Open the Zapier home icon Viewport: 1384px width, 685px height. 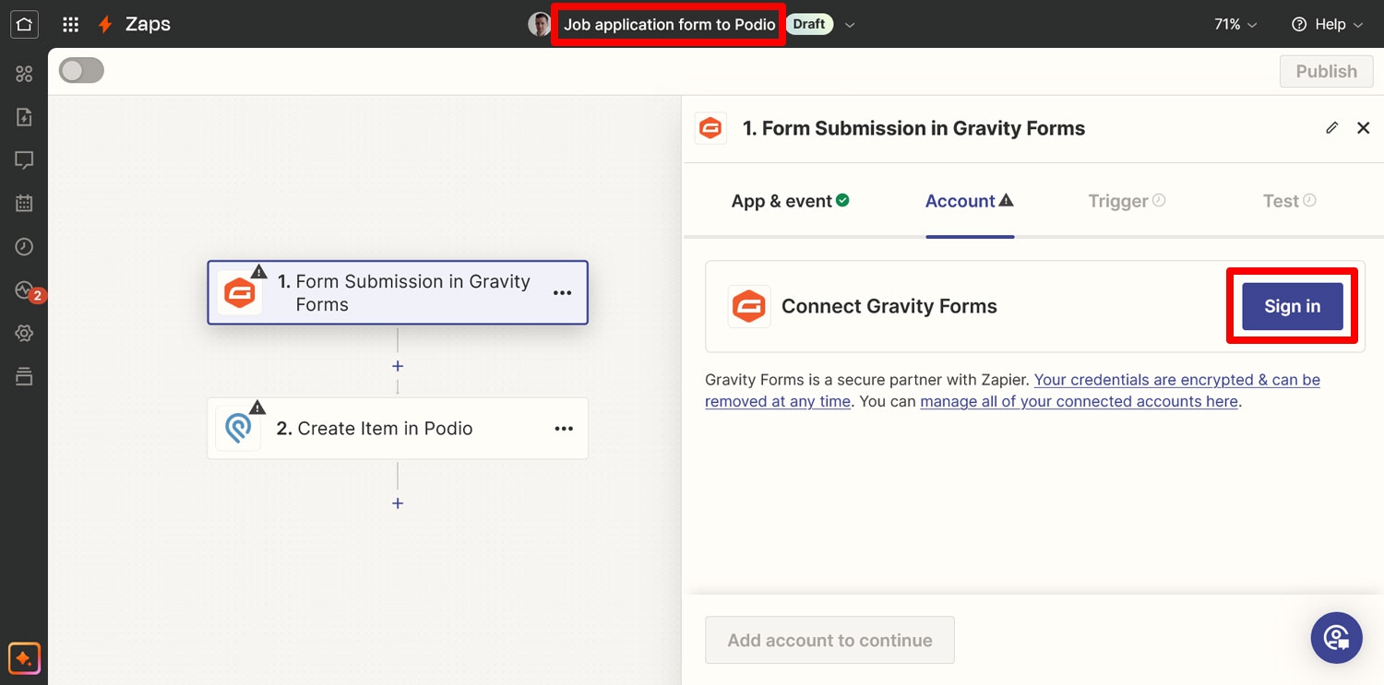pyautogui.click(x=24, y=24)
